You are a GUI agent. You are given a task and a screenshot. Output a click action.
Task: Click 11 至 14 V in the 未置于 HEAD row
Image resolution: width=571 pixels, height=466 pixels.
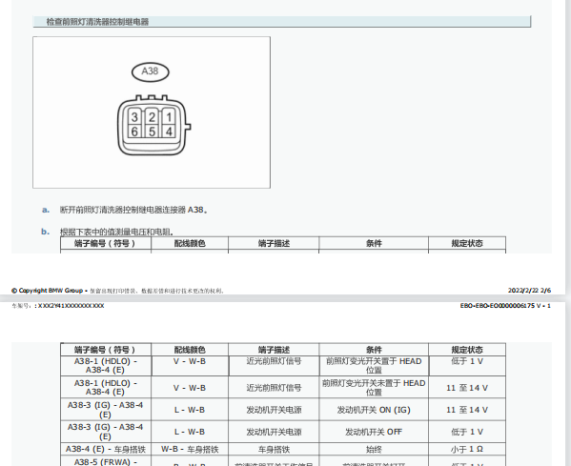coord(467,388)
